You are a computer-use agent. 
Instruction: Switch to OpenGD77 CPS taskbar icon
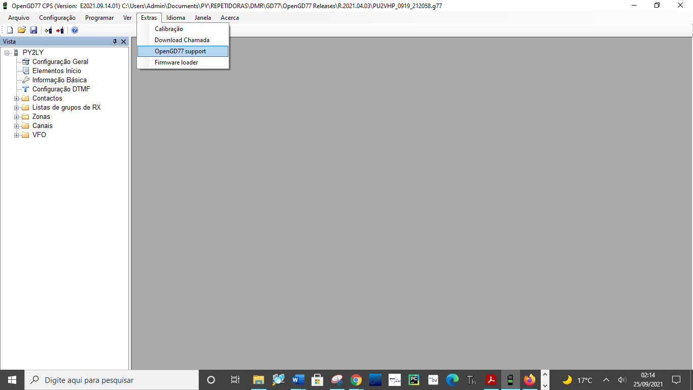click(x=510, y=380)
